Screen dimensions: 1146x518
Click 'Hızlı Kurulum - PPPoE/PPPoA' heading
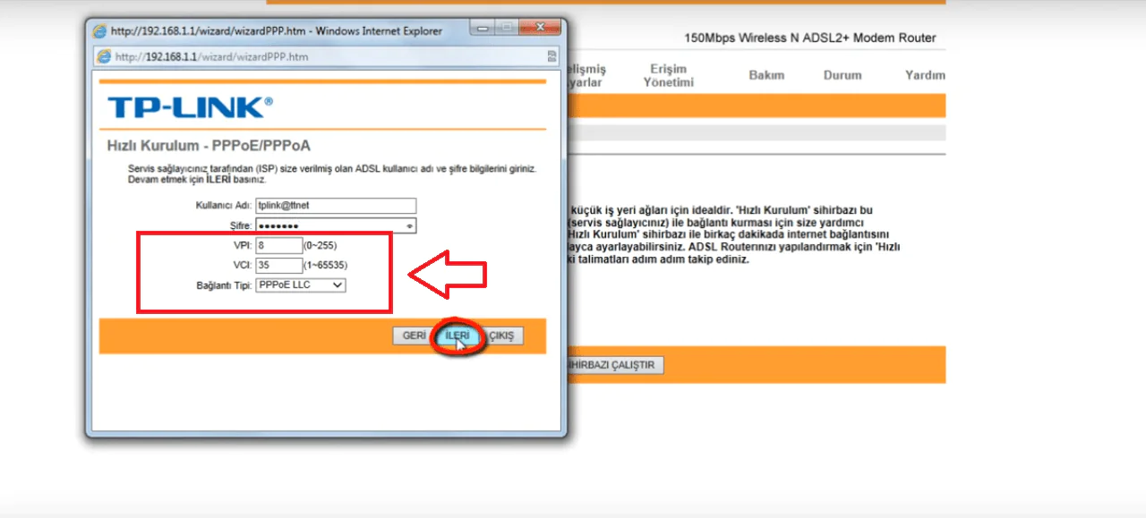[x=209, y=146]
